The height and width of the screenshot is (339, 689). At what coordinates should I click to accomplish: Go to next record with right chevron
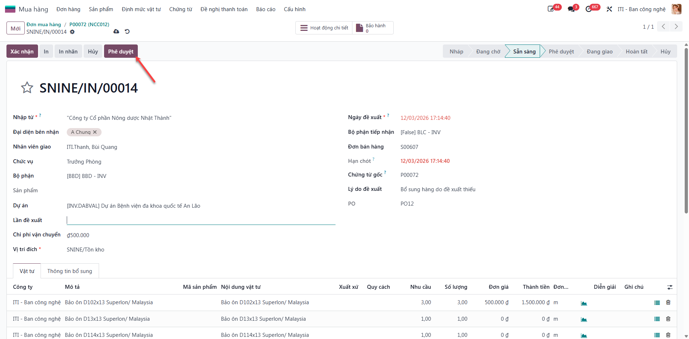pos(676,27)
